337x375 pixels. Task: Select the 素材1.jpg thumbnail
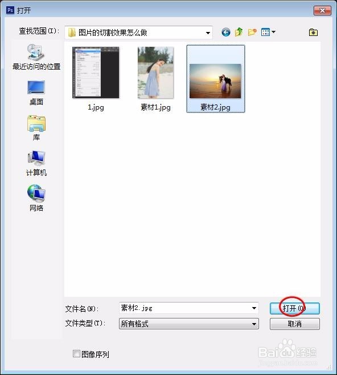pos(155,72)
